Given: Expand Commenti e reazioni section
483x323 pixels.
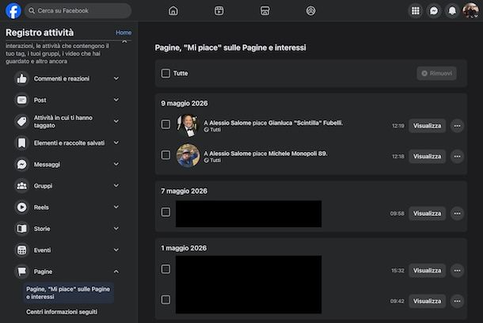Looking at the screenshot, I should (x=116, y=78).
